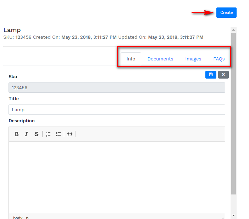Insert a numbered list

48,134
